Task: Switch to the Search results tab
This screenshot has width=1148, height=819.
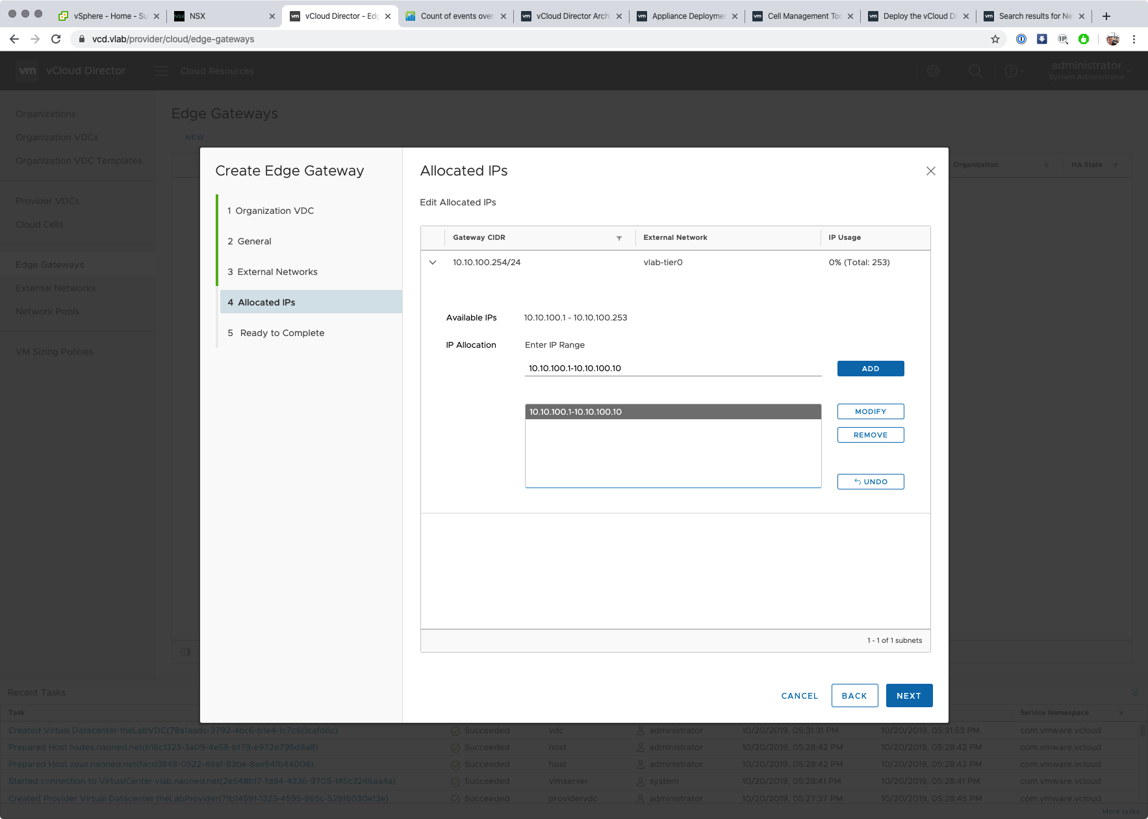Action: click(1033, 16)
